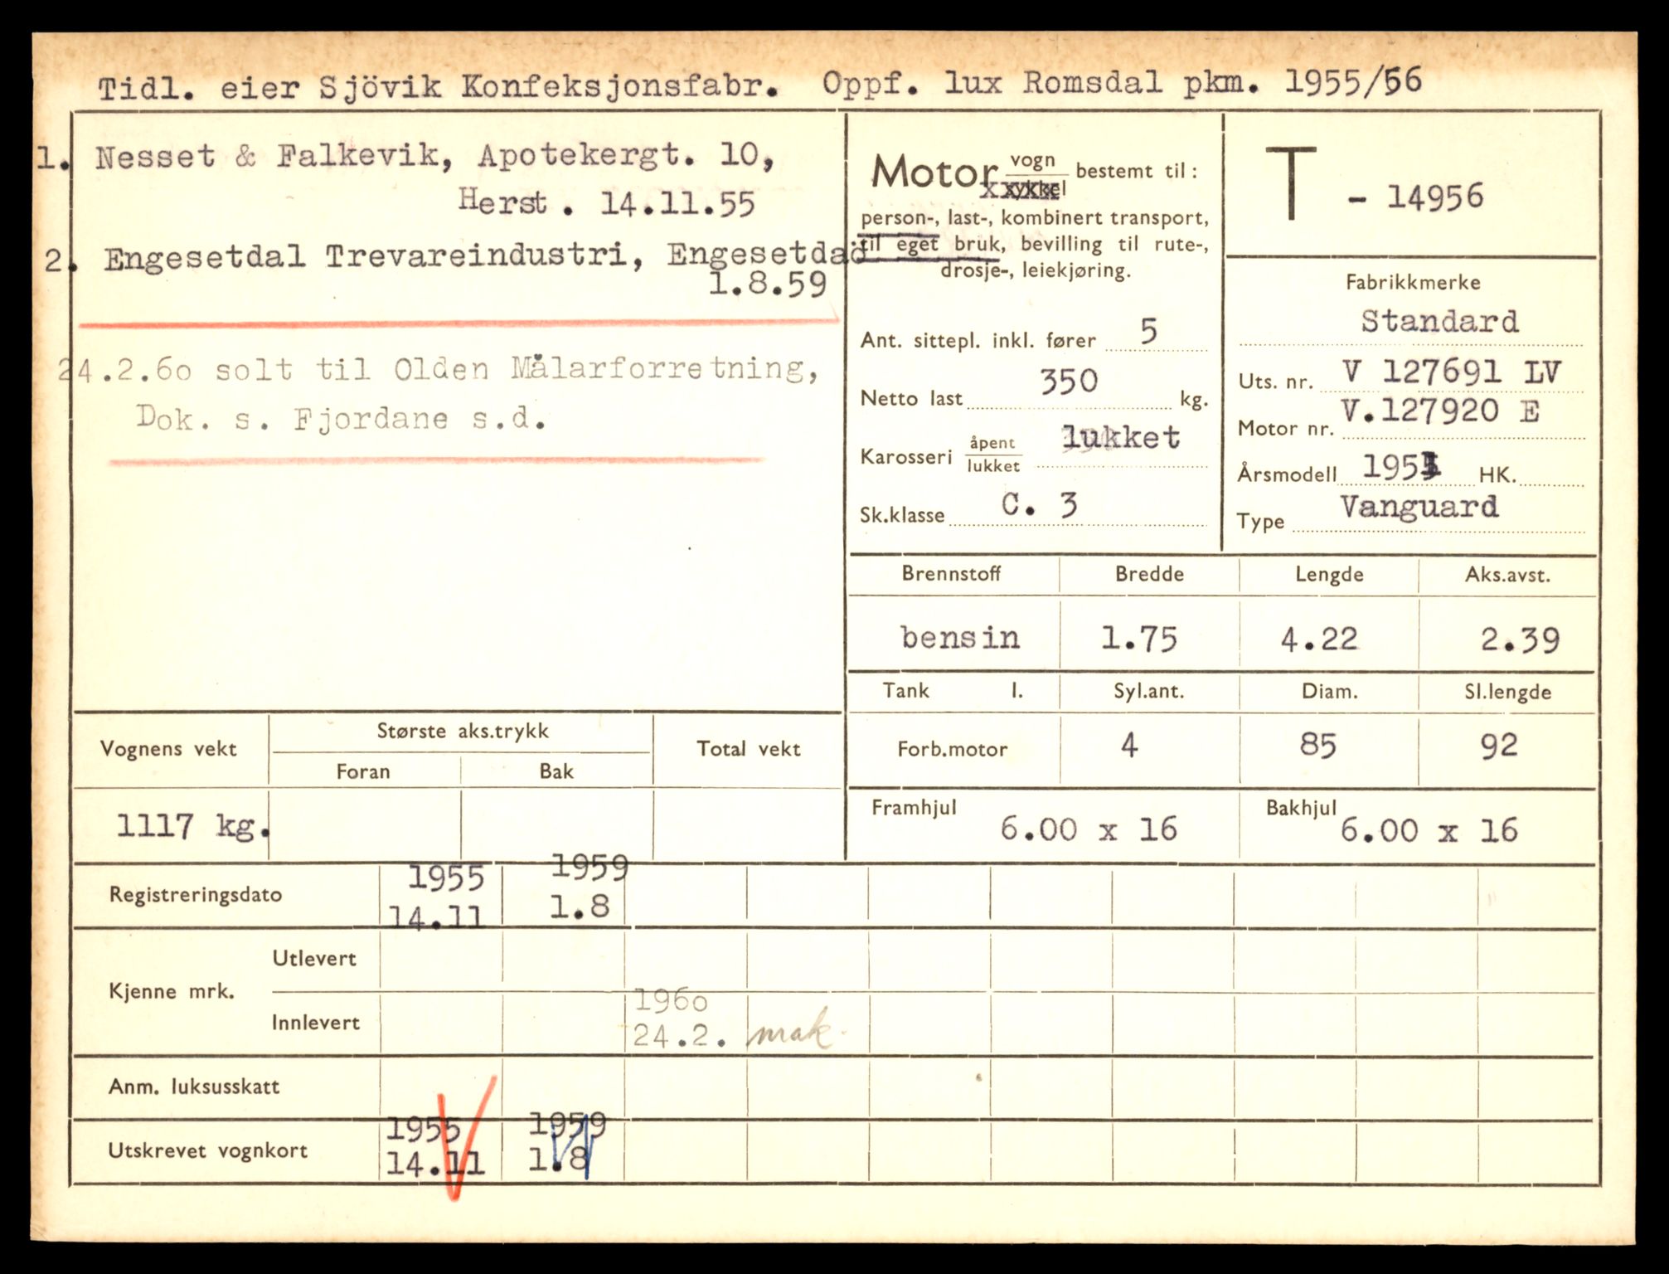Image resolution: width=1669 pixels, height=1274 pixels.
Task: Click the Fabrikkmerke value Standard
Action: pos(1439,321)
